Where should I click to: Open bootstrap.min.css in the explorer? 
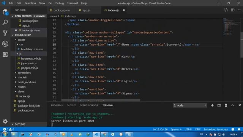pyautogui.click(x=32, y=49)
